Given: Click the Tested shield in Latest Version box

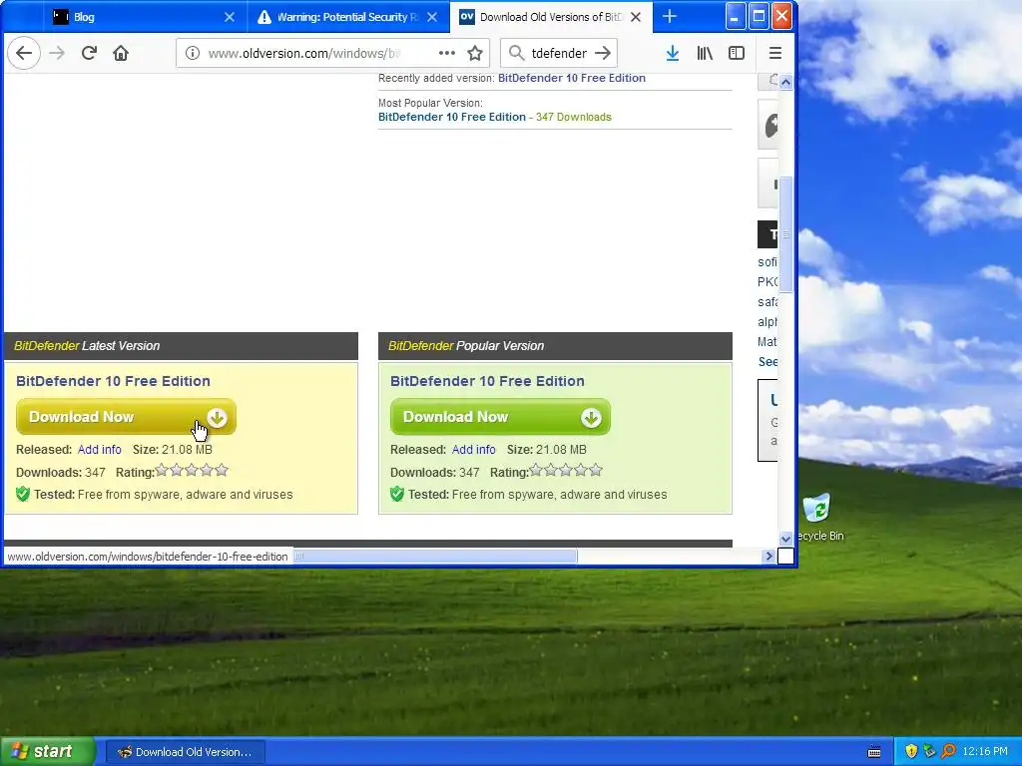Looking at the screenshot, I should [23, 495].
